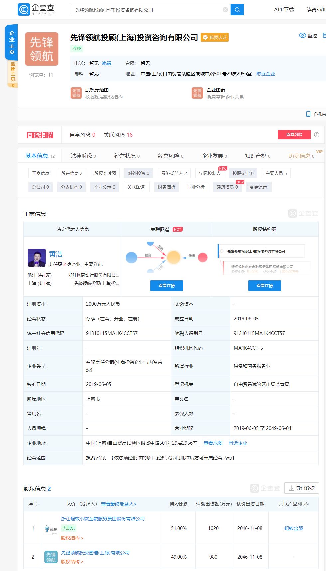Image resolution: width=326 pixels, height=571 pixels.
Task: Click the 财务简析 button
Action: 167,187
